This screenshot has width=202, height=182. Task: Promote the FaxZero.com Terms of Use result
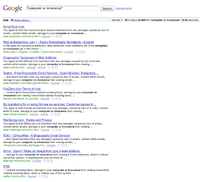56,99
